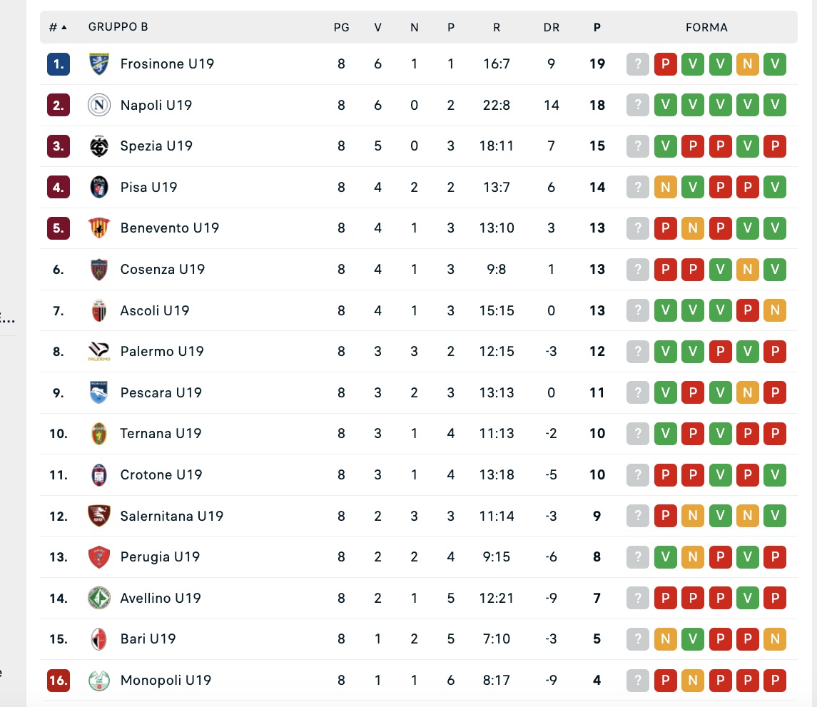This screenshot has height=707, width=817.
Task: Click Napoli's gray question mark form badge
Action: [638, 106]
